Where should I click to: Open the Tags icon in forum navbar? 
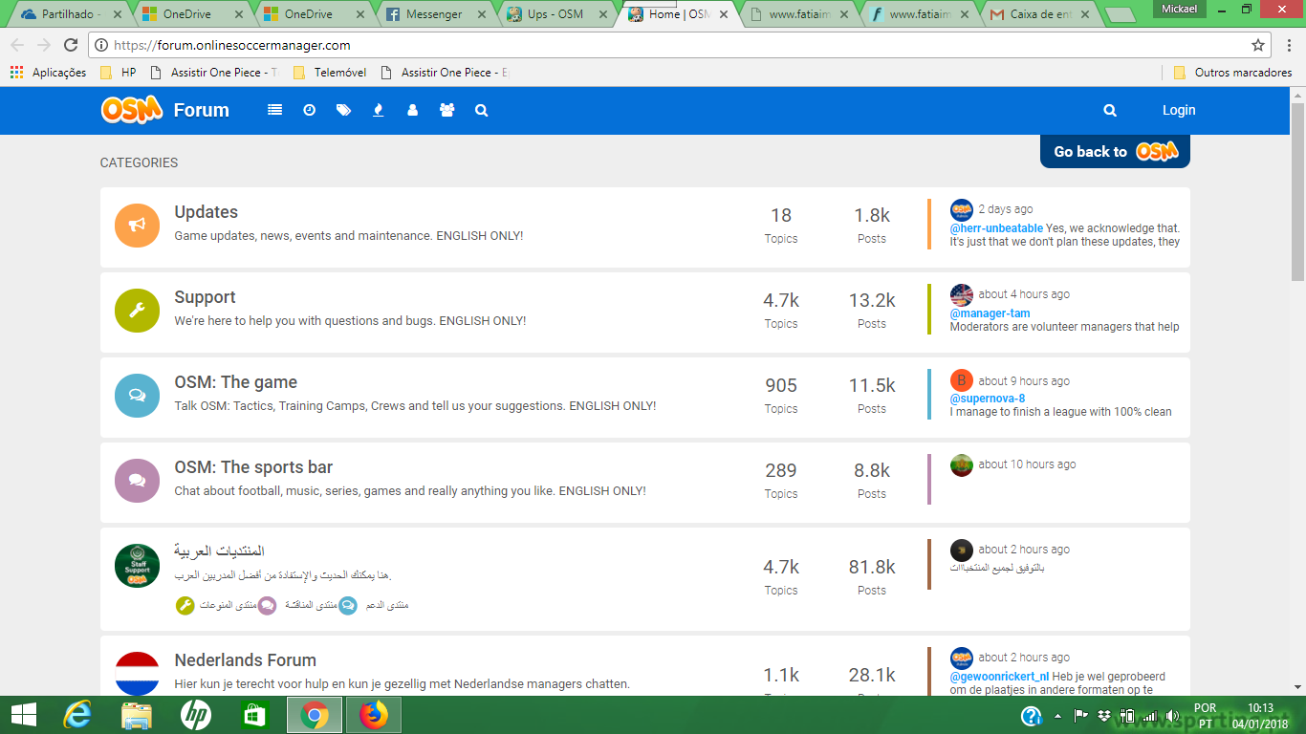(x=343, y=110)
